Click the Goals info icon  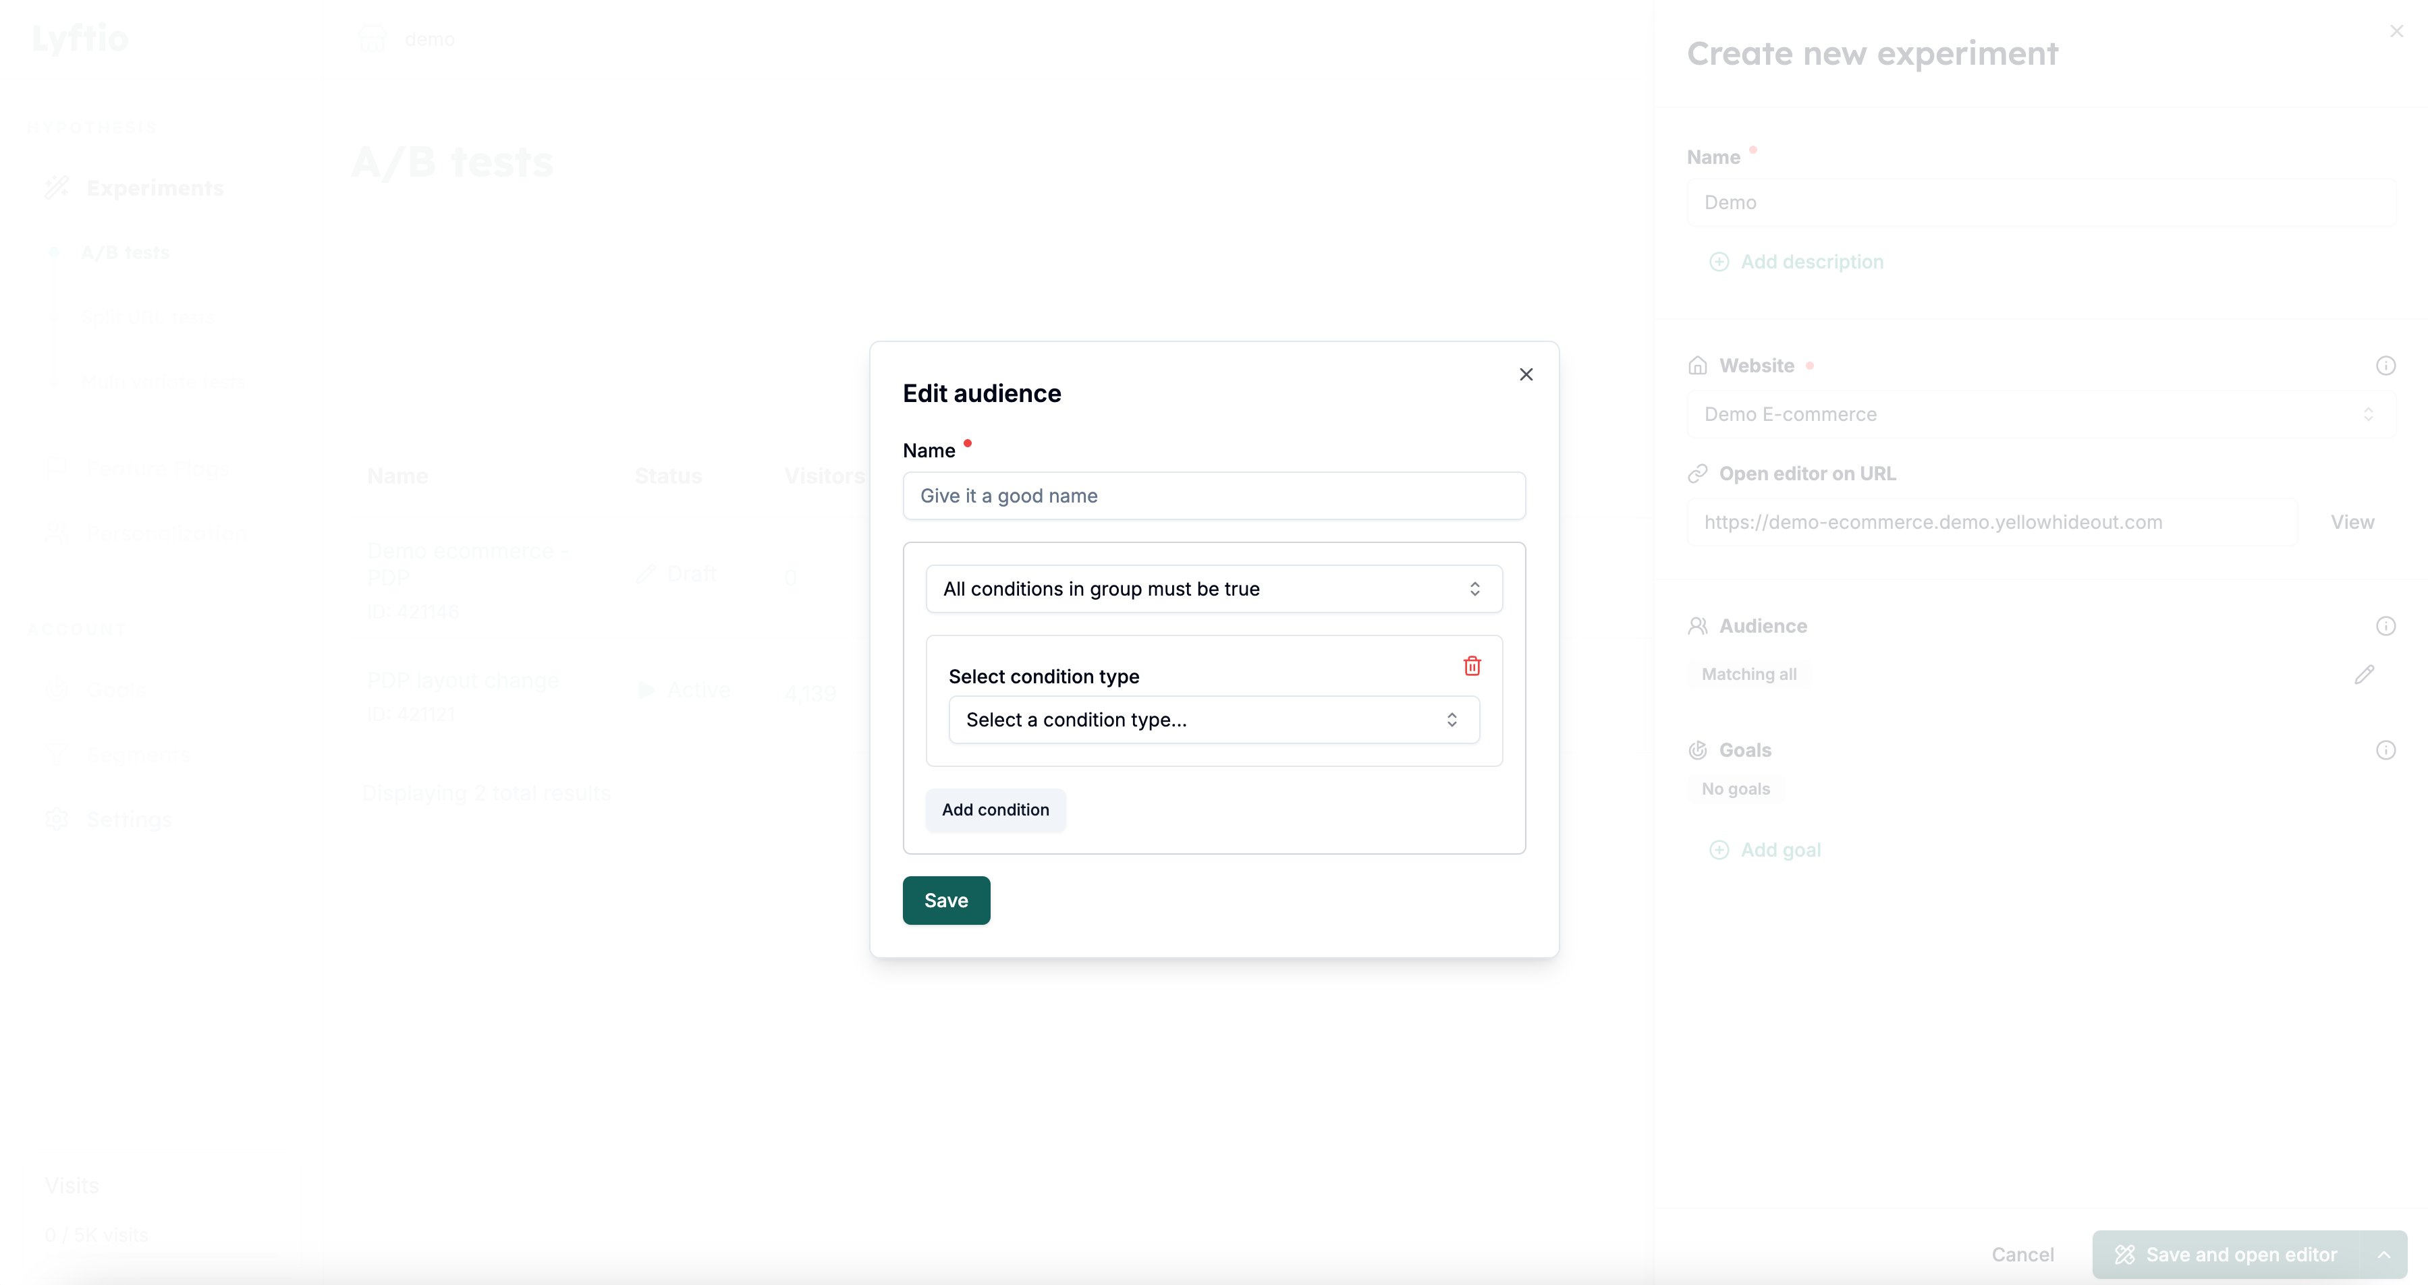coord(2385,750)
